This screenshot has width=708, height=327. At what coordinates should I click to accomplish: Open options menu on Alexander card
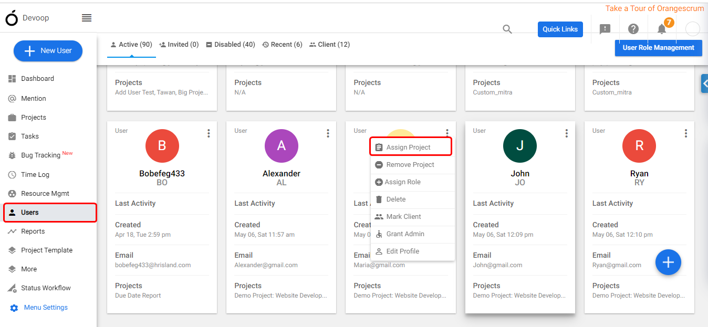point(328,133)
